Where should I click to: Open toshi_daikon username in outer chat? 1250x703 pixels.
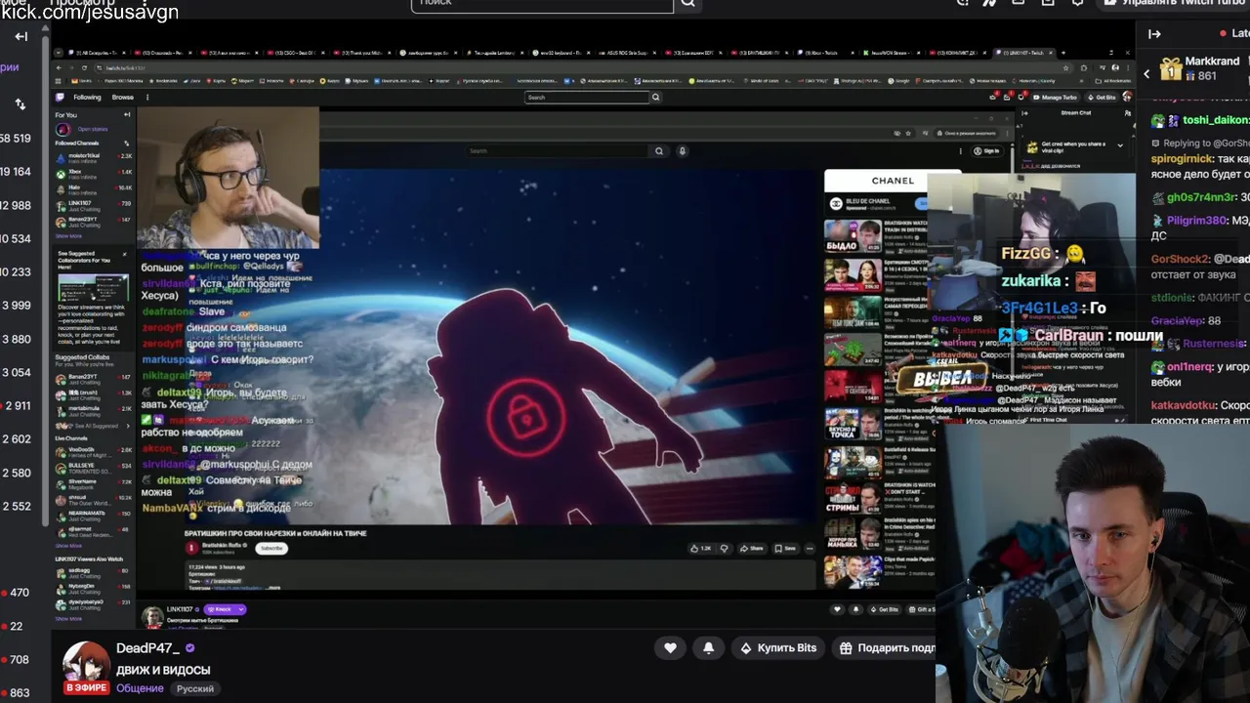(1216, 120)
